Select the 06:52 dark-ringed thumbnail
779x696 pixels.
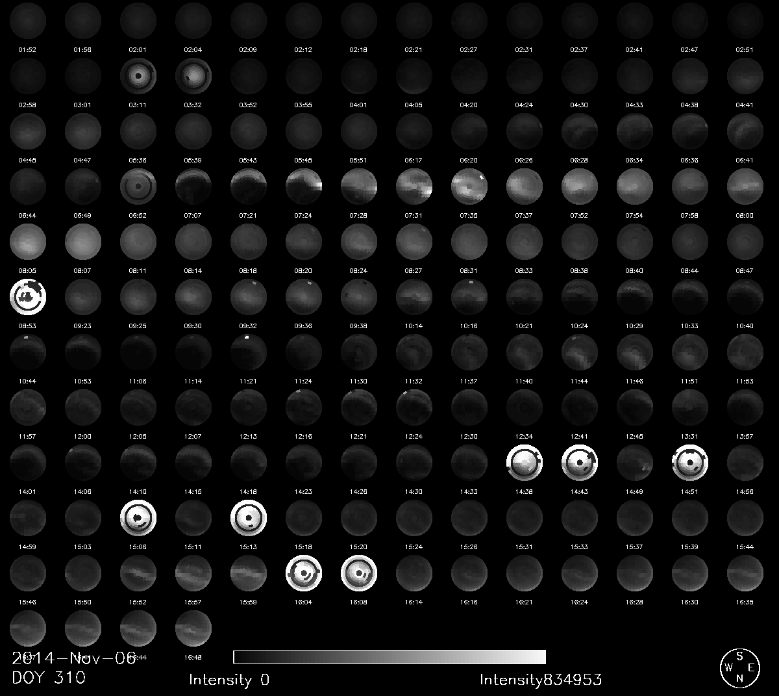point(138,187)
